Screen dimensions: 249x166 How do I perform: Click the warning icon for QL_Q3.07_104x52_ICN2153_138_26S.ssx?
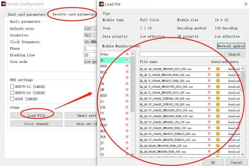click(218, 104)
